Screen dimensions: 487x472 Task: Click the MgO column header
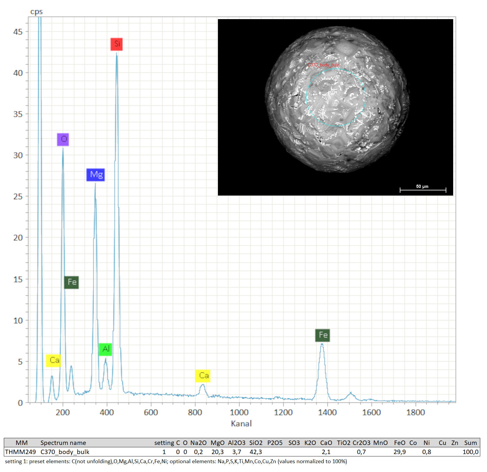point(217,443)
